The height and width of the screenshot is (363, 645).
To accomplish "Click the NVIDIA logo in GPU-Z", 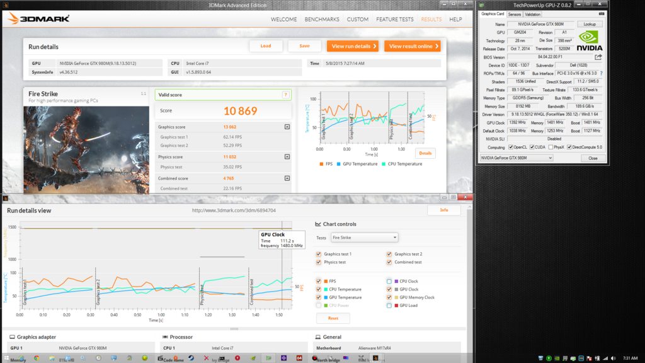I will [x=589, y=41].
